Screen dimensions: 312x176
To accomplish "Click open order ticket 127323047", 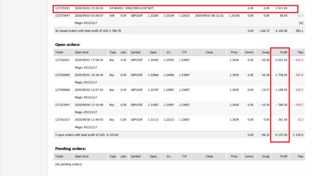I will 62,105.
